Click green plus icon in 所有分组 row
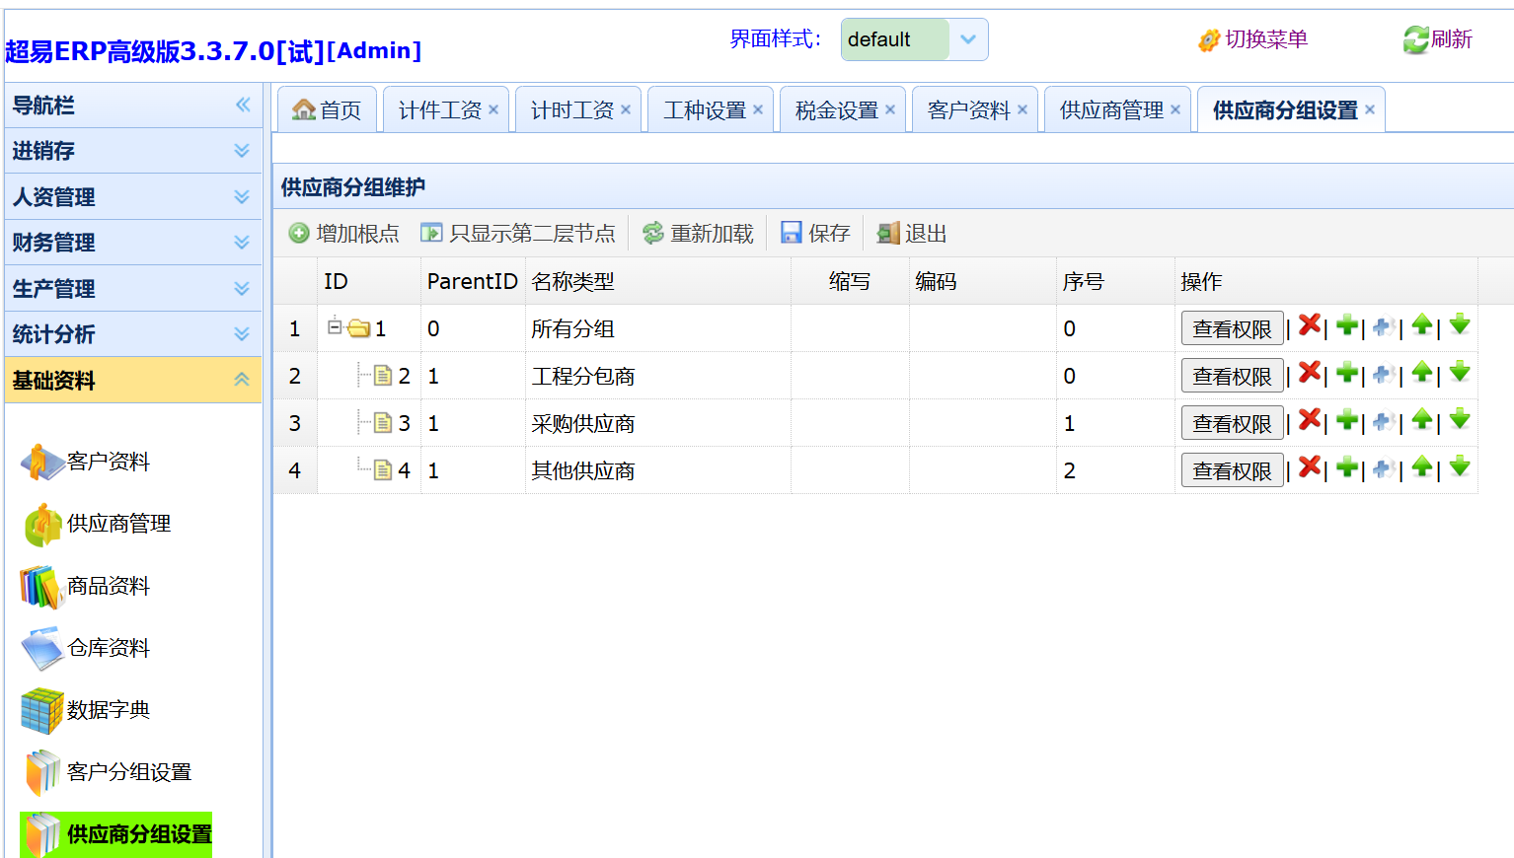Image resolution: width=1514 pixels, height=858 pixels. coord(1346,325)
